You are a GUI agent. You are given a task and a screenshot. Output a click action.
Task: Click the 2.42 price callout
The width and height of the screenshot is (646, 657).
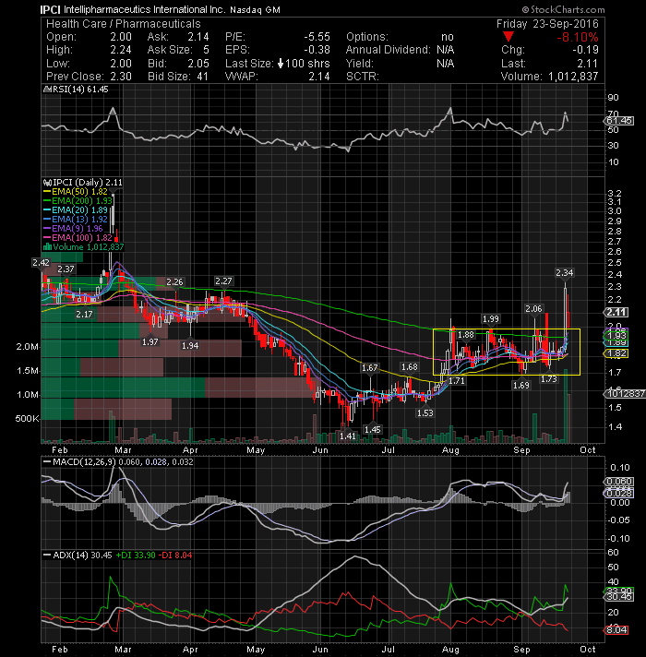click(x=41, y=263)
